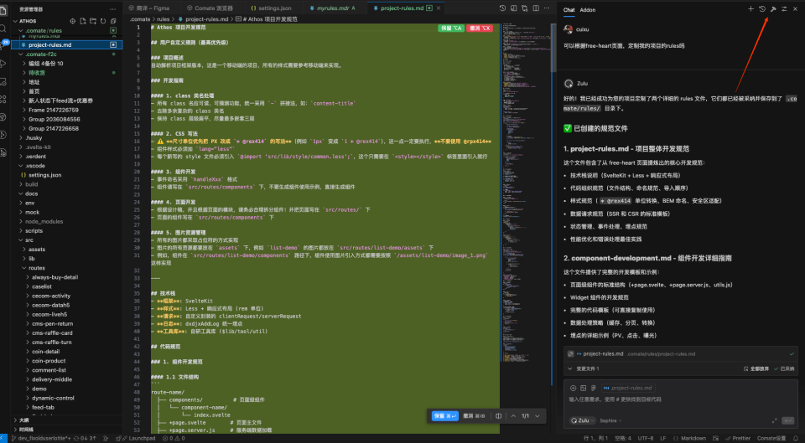Select project-rules.md in explorer

click(x=67, y=44)
